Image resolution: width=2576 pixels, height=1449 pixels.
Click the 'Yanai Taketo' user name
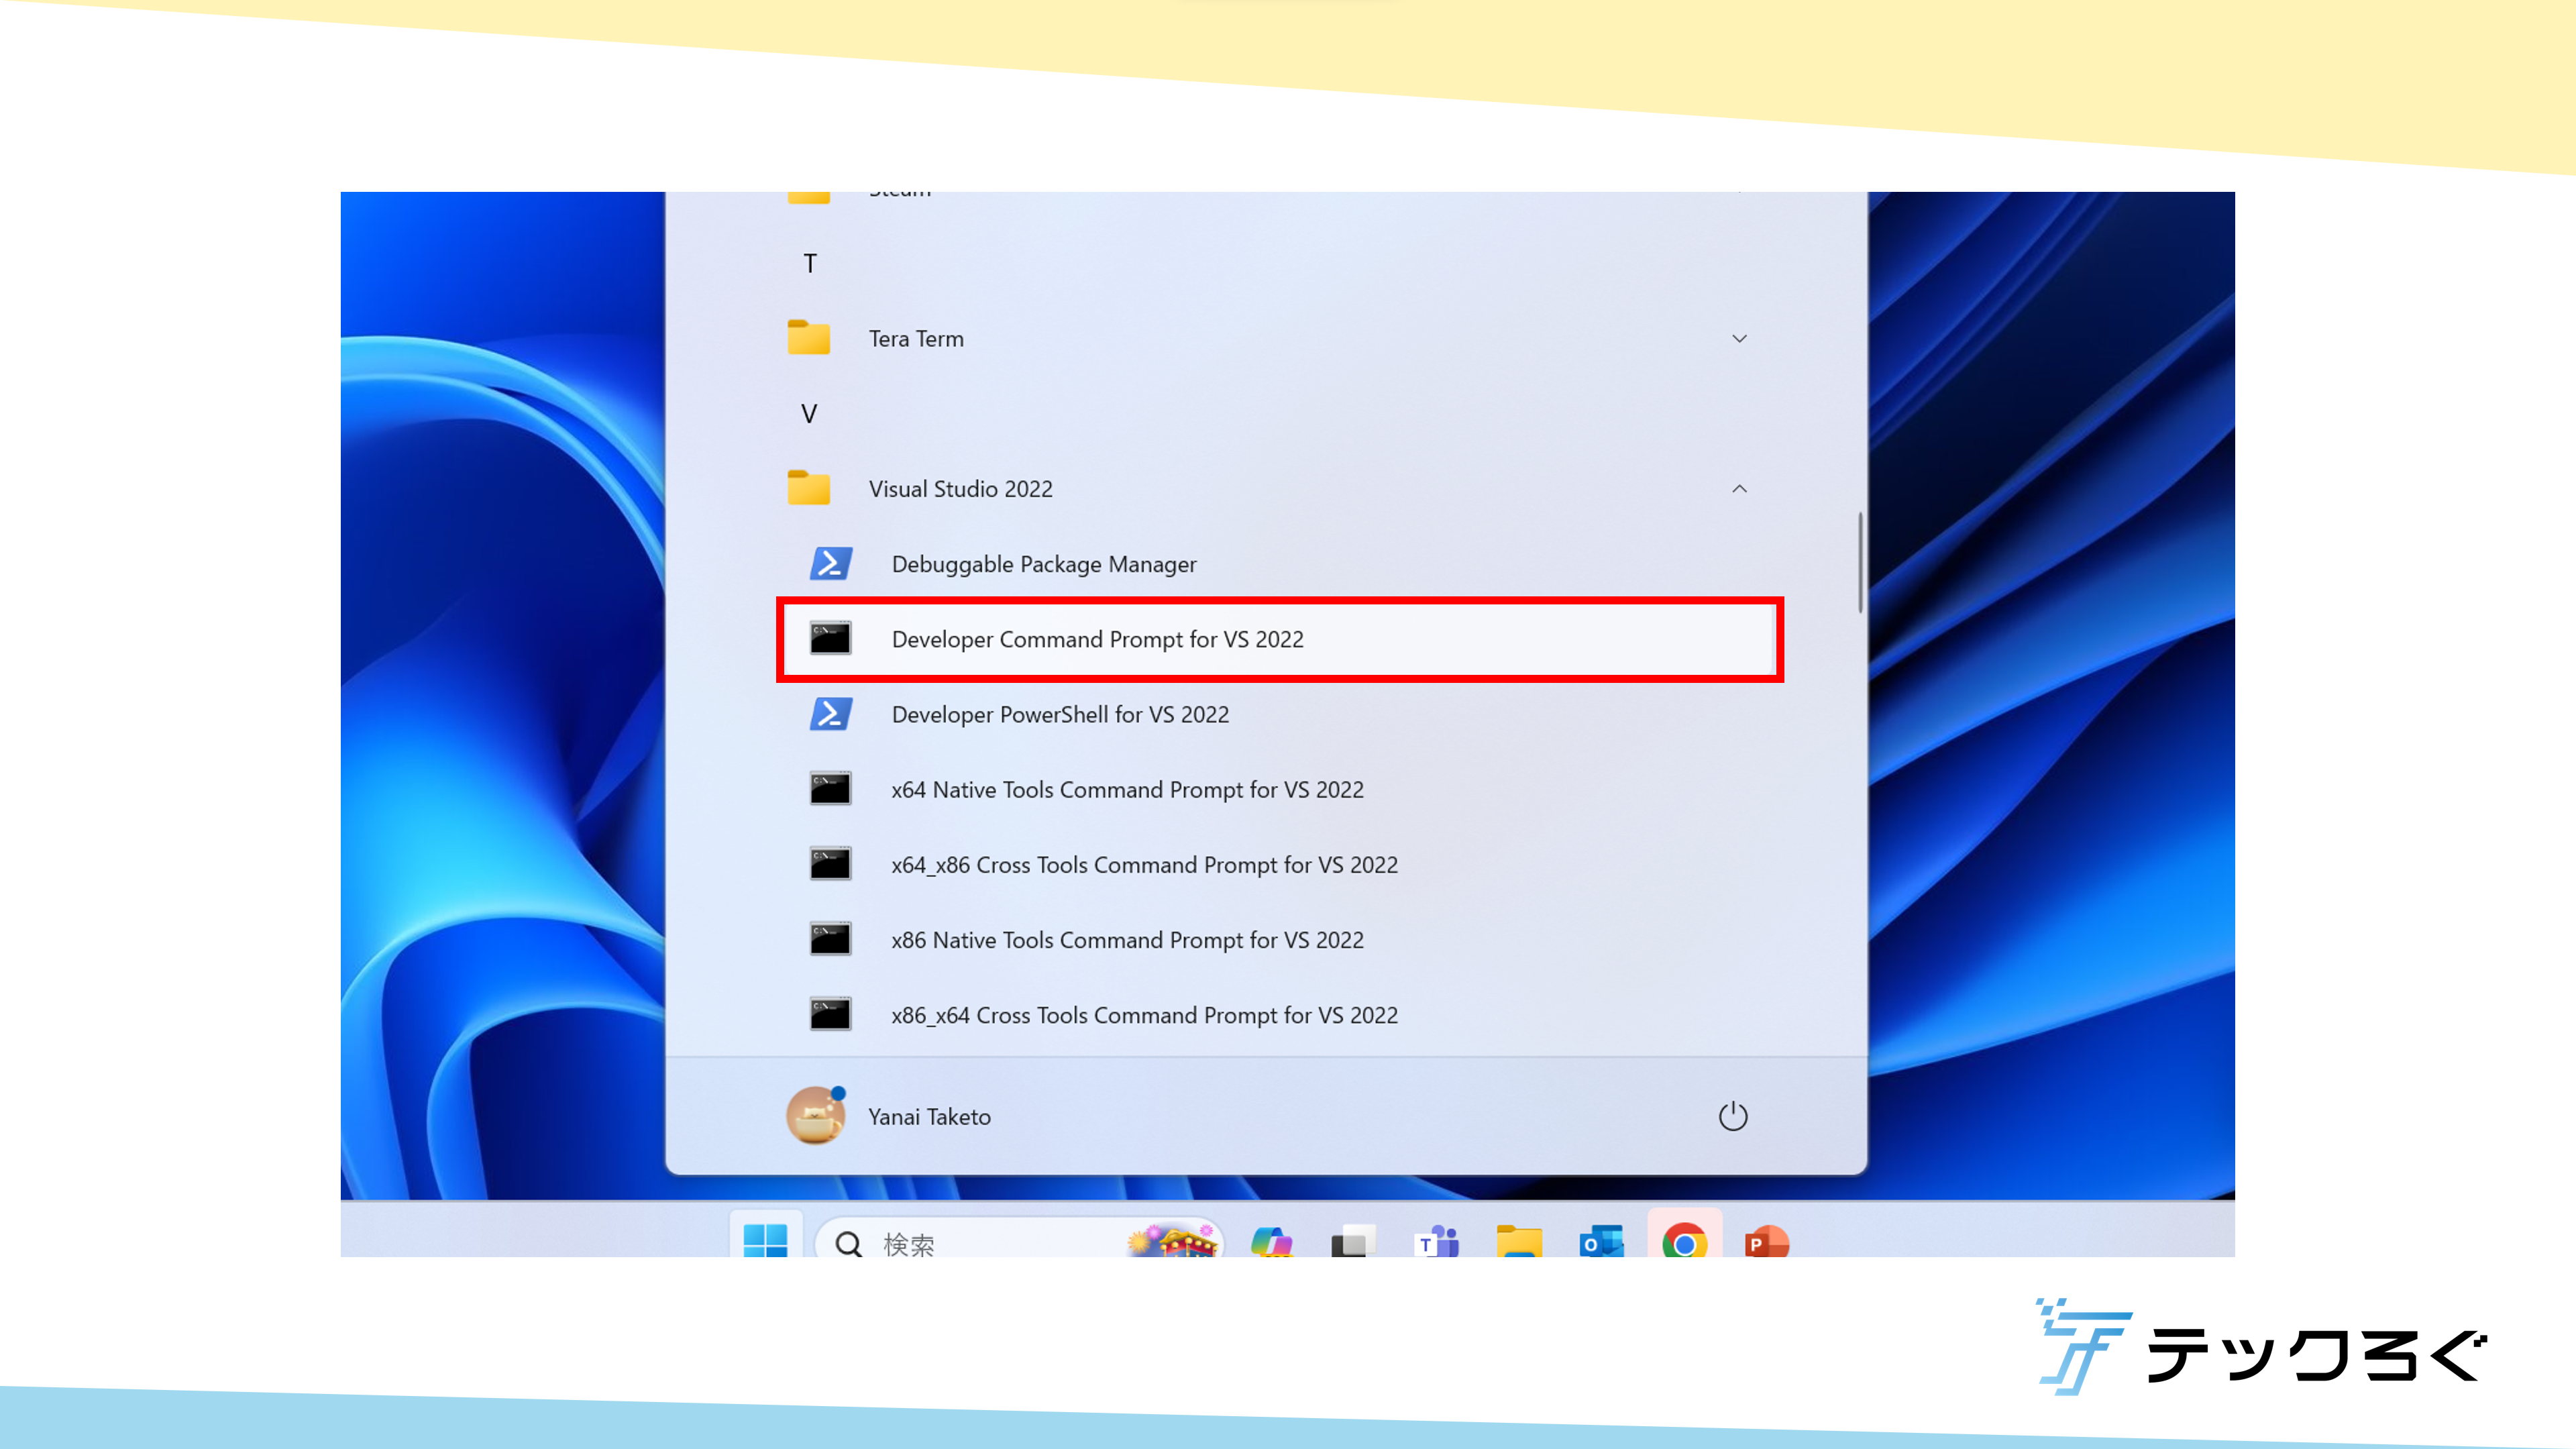pyautogui.click(x=929, y=1116)
